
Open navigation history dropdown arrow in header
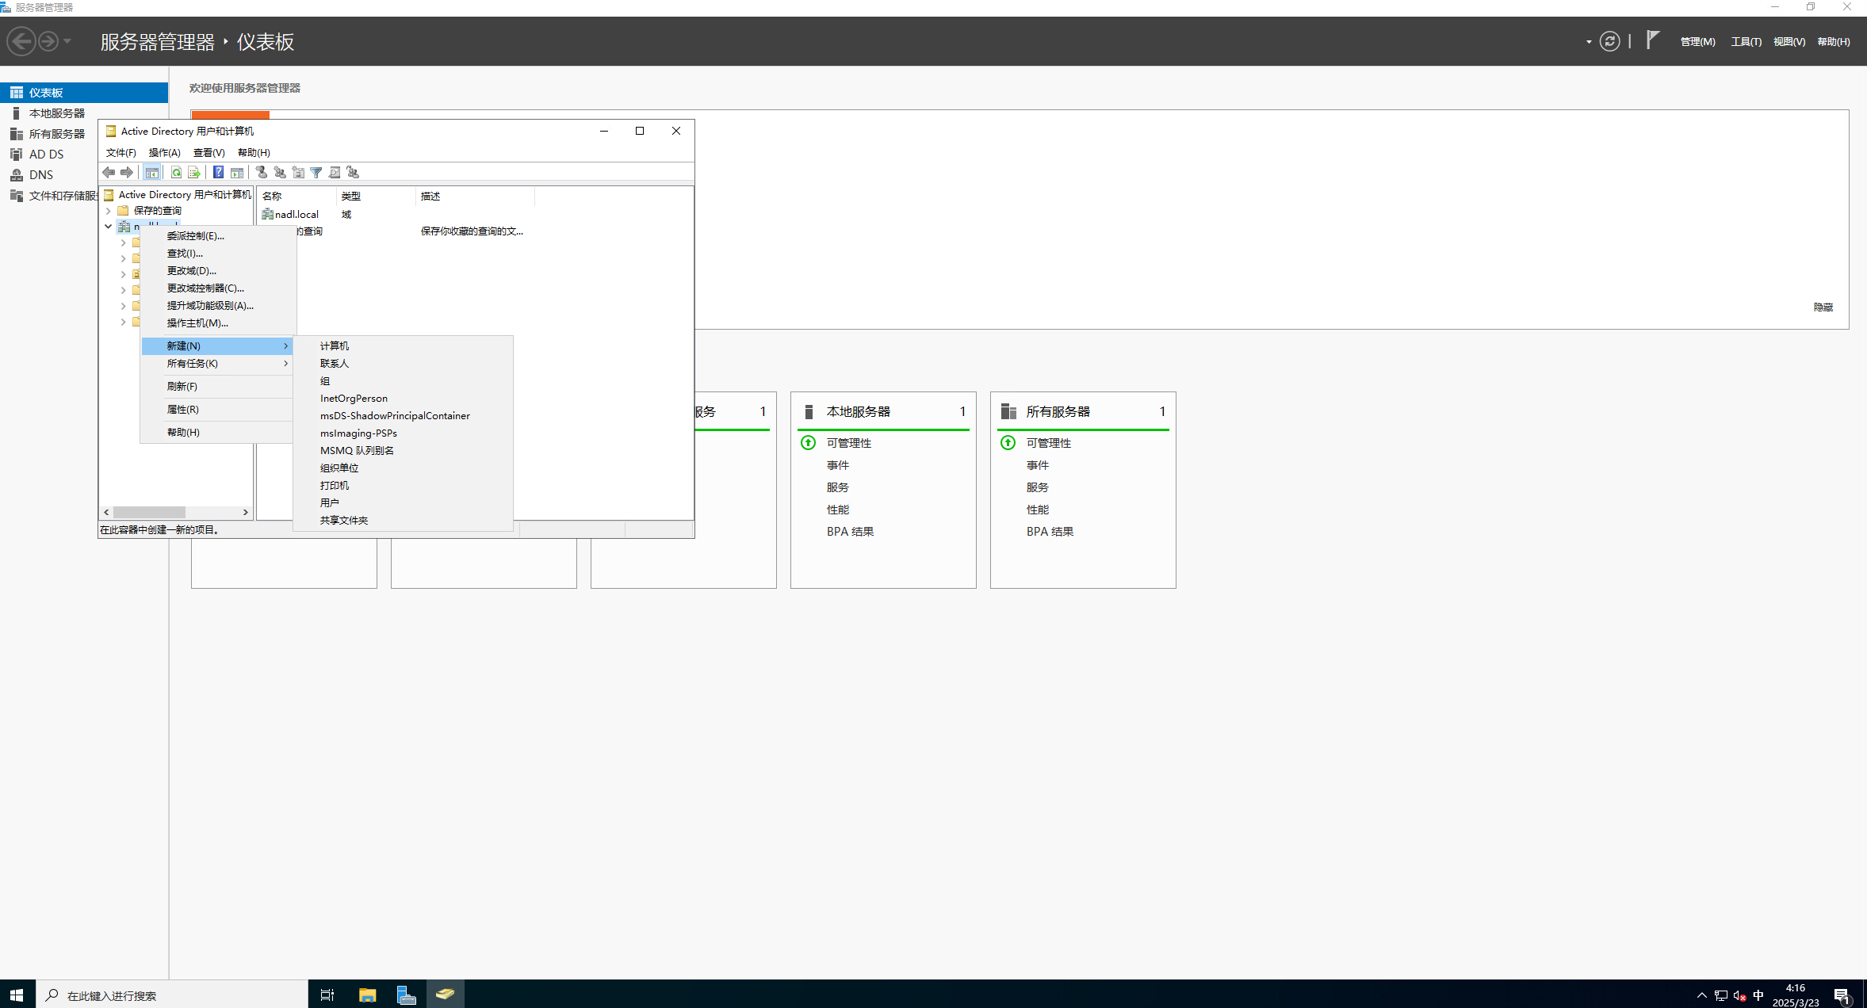[x=67, y=41]
